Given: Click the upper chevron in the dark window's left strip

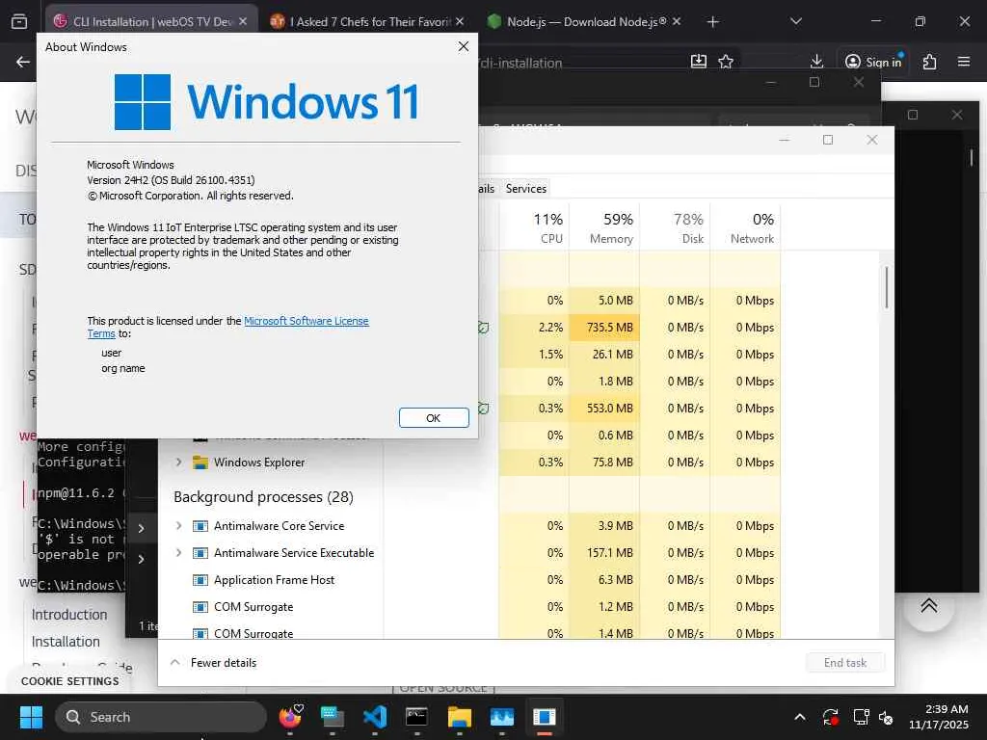Looking at the screenshot, I should (141, 529).
